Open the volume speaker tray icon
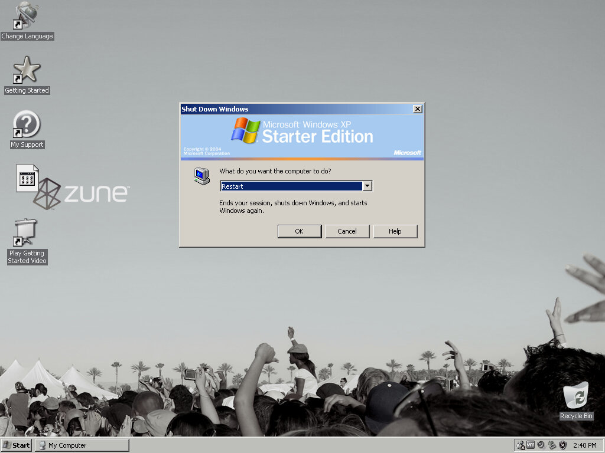 click(x=541, y=445)
